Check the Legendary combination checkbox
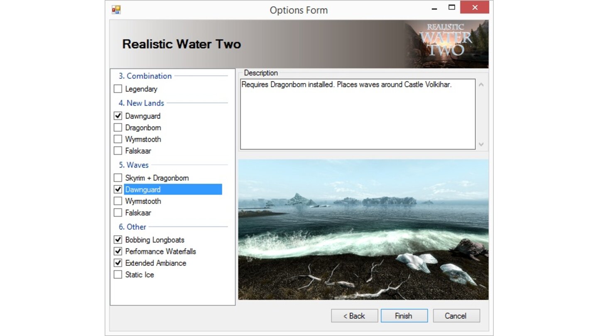 [x=118, y=89]
